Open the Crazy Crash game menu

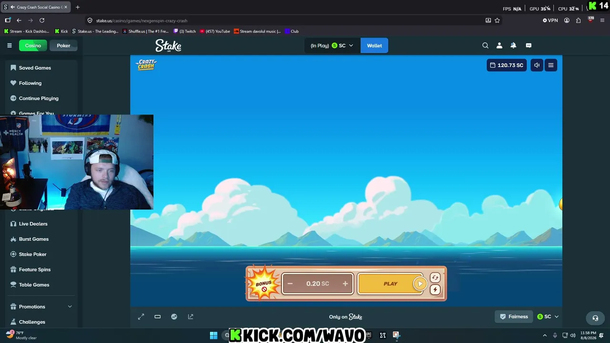(551, 65)
